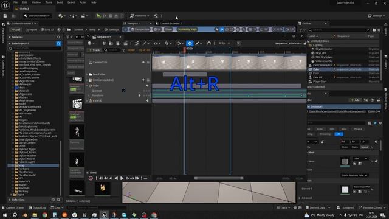Click the Add component button in Details
Viewport: 389px width, 219px height.
coord(355,100)
